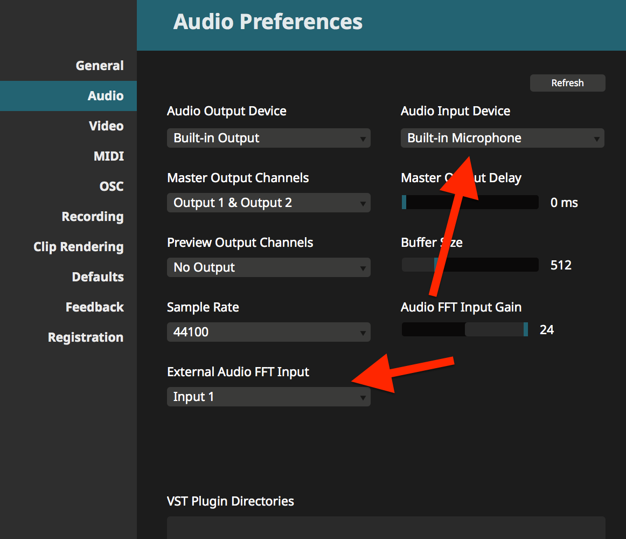The height and width of the screenshot is (539, 626).
Task: Open External Audio FFT Input dropdown
Action: (268, 397)
